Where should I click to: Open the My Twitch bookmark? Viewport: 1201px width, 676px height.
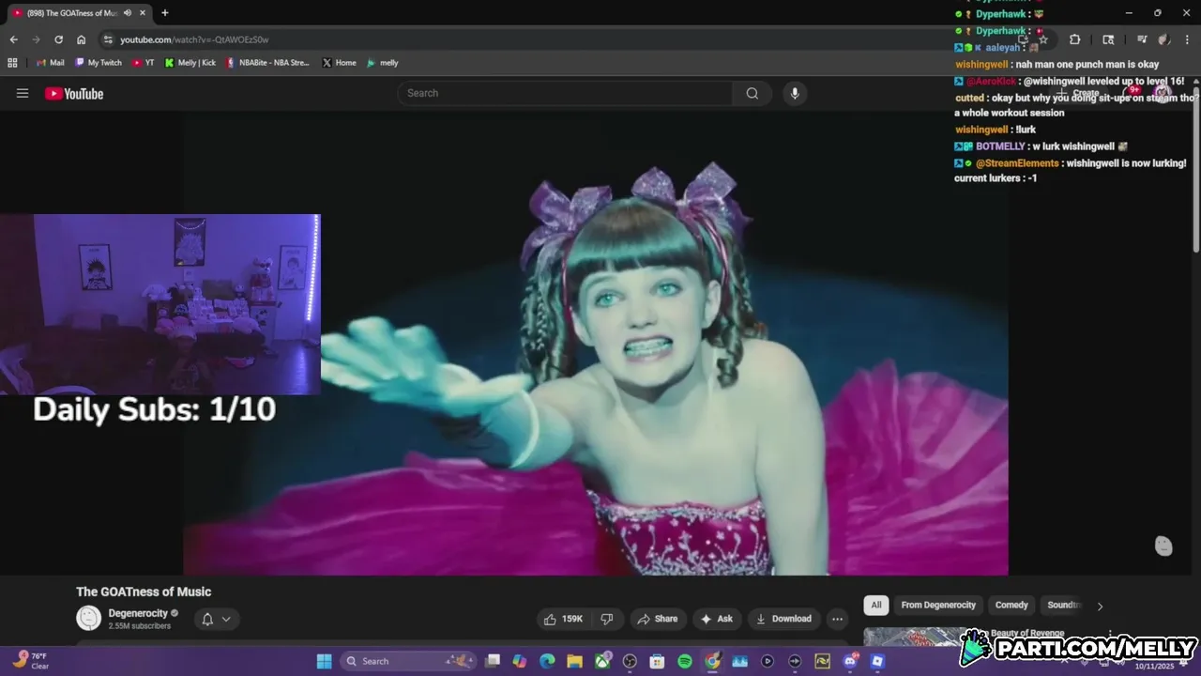[98, 63]
